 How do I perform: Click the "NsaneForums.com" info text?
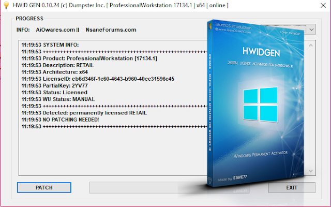click(111, 30)
